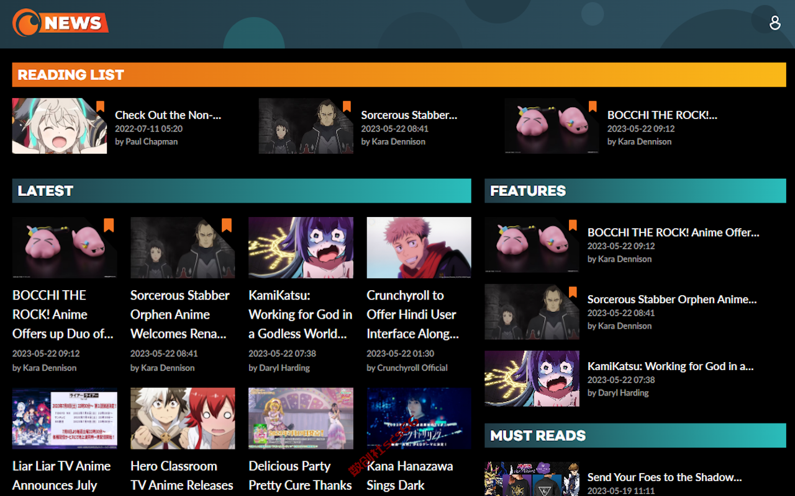Viewport: 795px width, 496px height.
Task: Remove bookmark on BOCCHI THE ROCK Latest card
Action: tap(109, 225)
